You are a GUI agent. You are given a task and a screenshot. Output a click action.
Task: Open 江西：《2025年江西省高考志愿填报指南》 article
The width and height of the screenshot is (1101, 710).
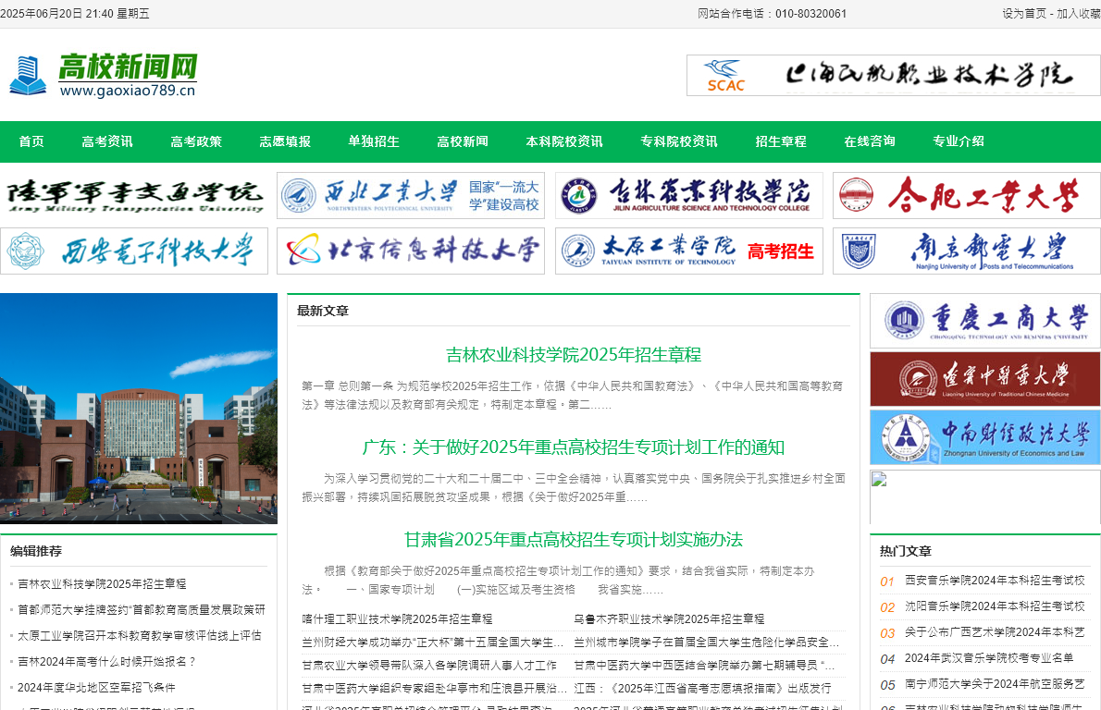(702, 688)
